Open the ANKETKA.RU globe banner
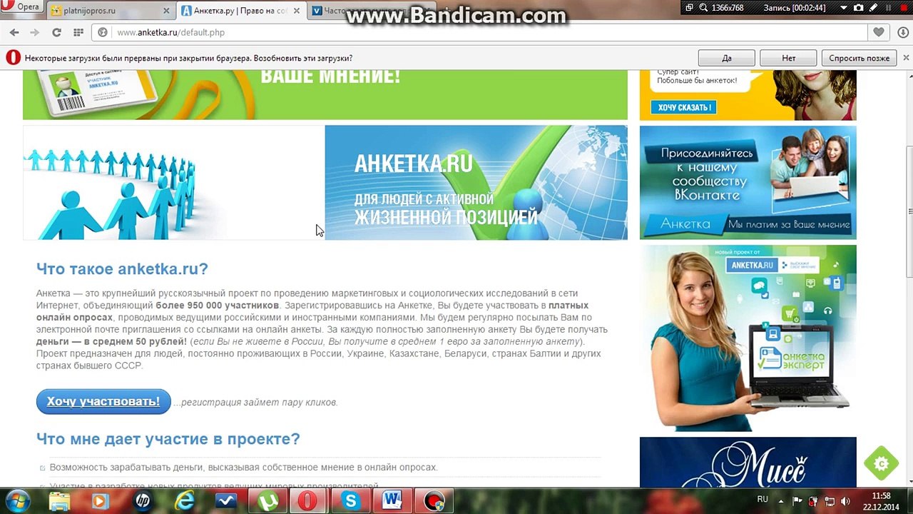 tap(476, 183)
